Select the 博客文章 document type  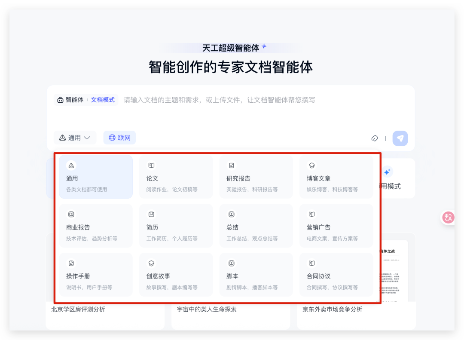(336, 177)
